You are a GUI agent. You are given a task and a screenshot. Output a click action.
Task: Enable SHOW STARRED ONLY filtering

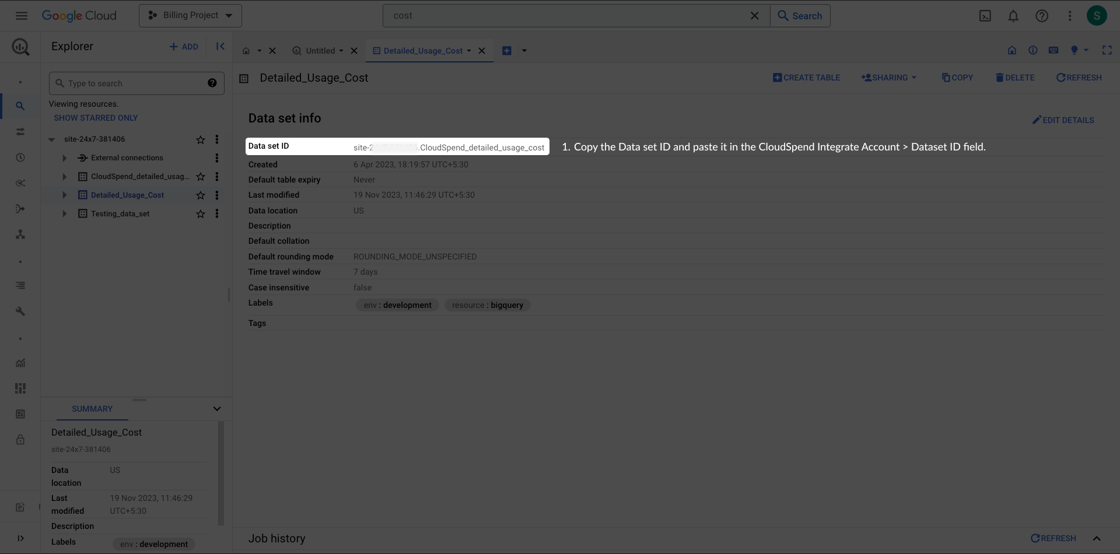(96, 117)
